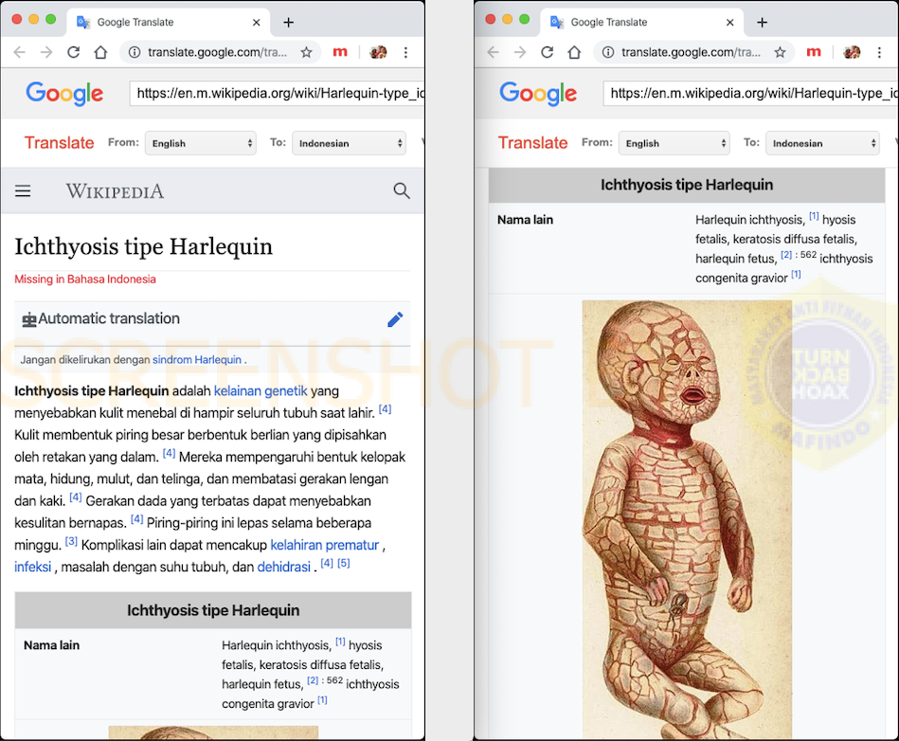The height and width of the screenshot is (741, 899).
Task: Close the Google Translate tab in right window
Action: (x=729, y=23)
